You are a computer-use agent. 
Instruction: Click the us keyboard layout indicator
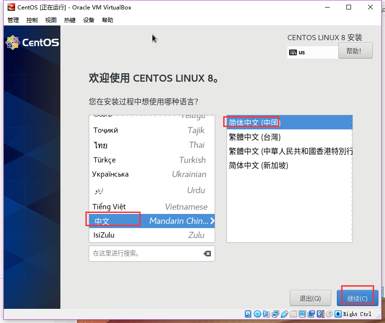click(x=312, y=52)
